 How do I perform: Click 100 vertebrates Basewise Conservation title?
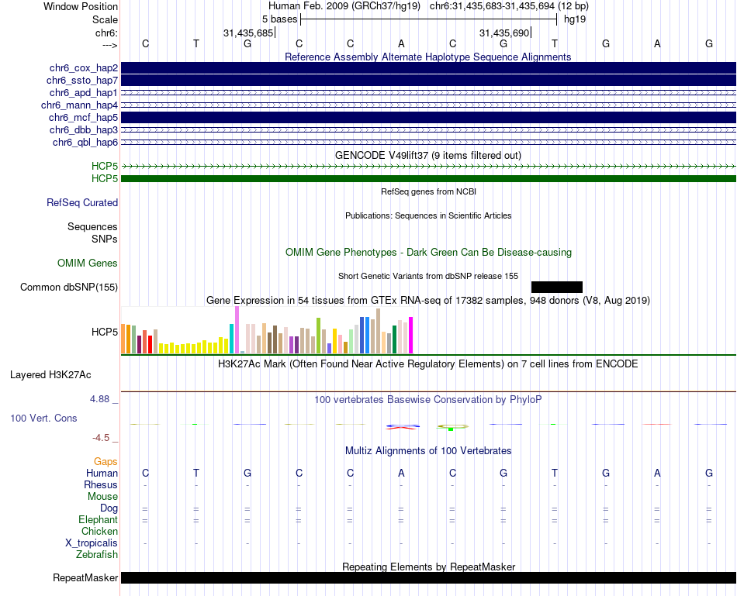click(427, 400)
